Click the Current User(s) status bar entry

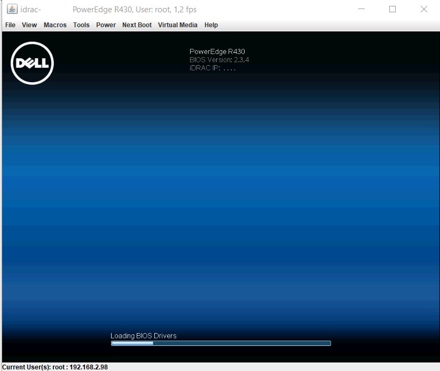[x=55, y=367]
